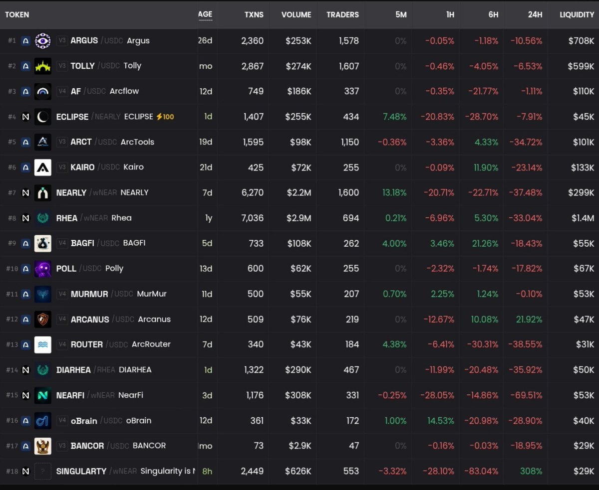Click the DIARHEA token logo

click(x=42, y=370)
